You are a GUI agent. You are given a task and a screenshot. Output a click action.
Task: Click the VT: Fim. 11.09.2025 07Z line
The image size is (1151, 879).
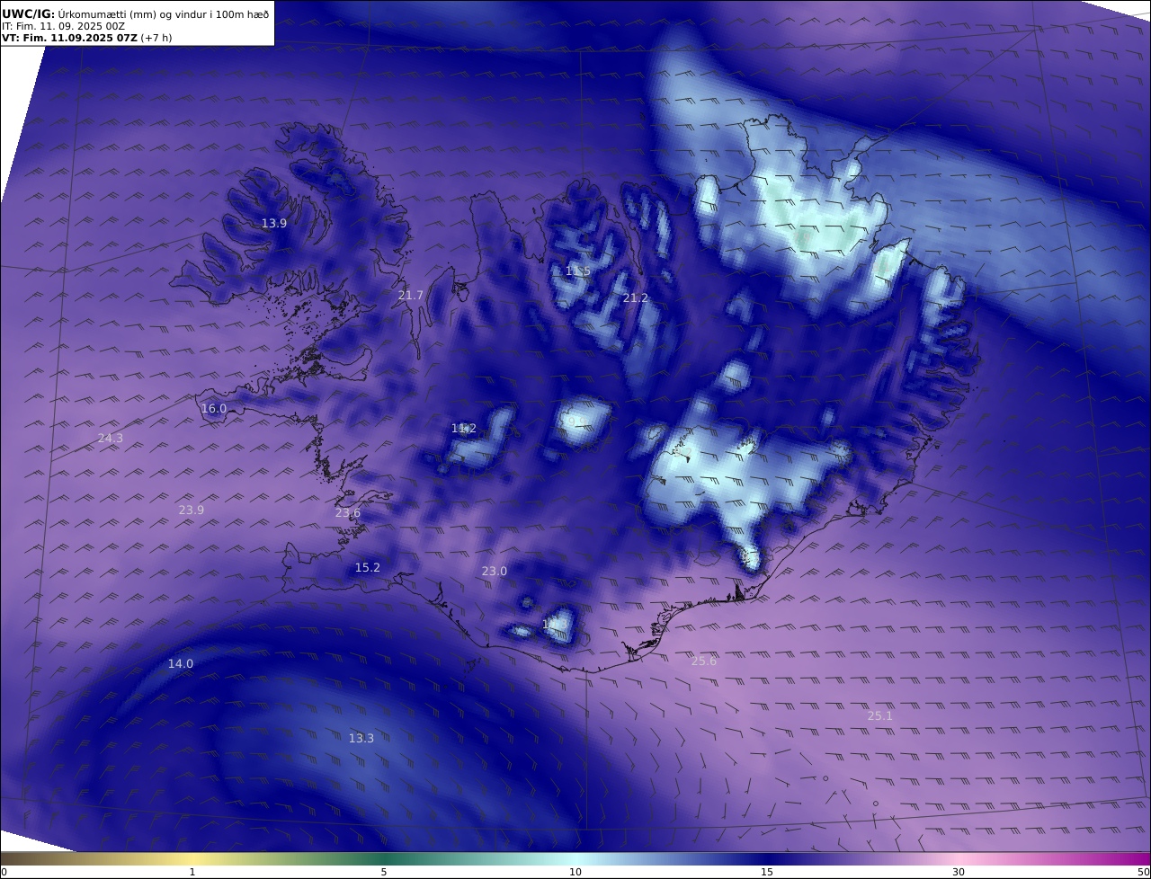point(85,38)
